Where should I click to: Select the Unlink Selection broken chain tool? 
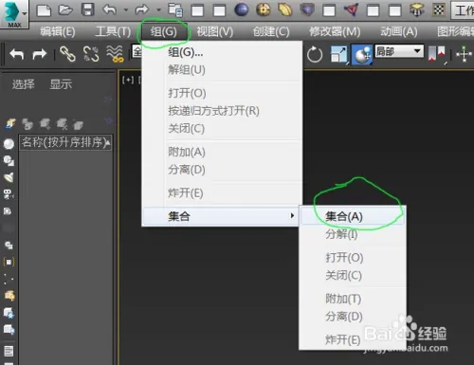click(x=91, y=54)
